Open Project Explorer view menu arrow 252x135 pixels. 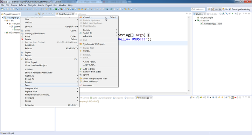pos(47,14)
